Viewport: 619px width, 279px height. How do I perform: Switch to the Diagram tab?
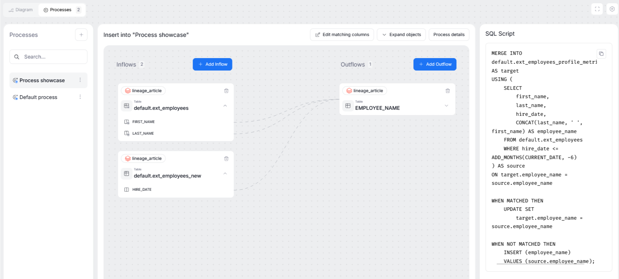pyautogui.click(x=20, y=10)
